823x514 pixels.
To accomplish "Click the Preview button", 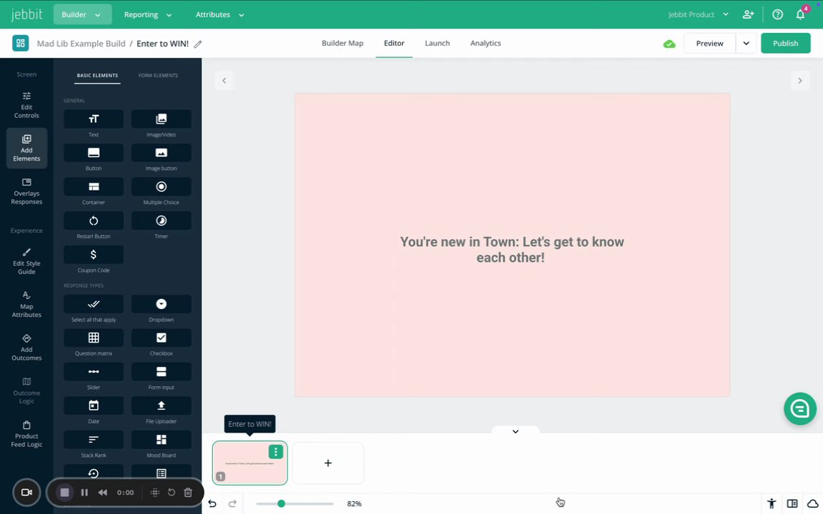I will (x=709, y=44).
